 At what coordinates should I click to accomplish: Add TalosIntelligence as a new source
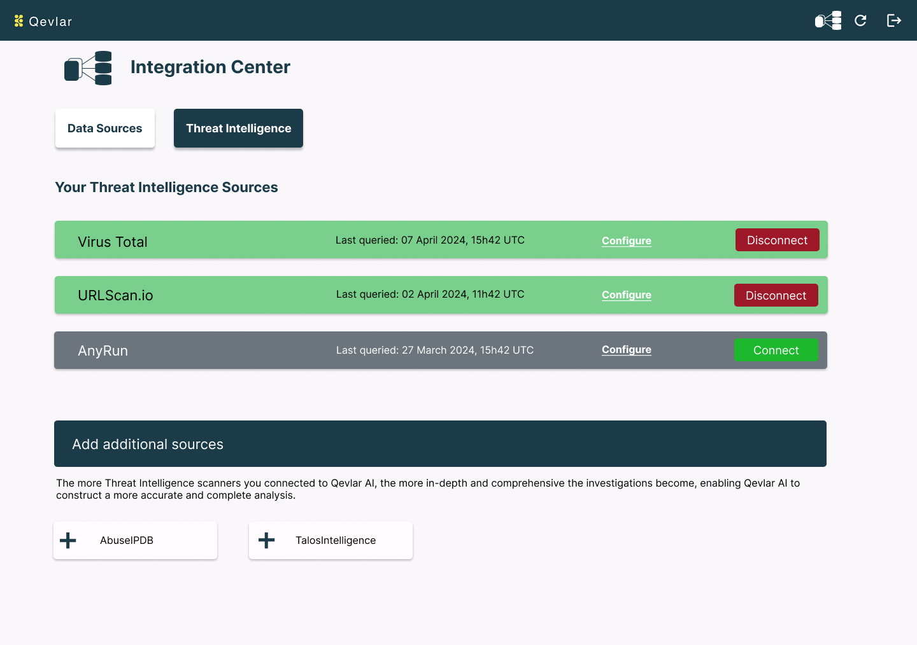[x=331, y=540]
